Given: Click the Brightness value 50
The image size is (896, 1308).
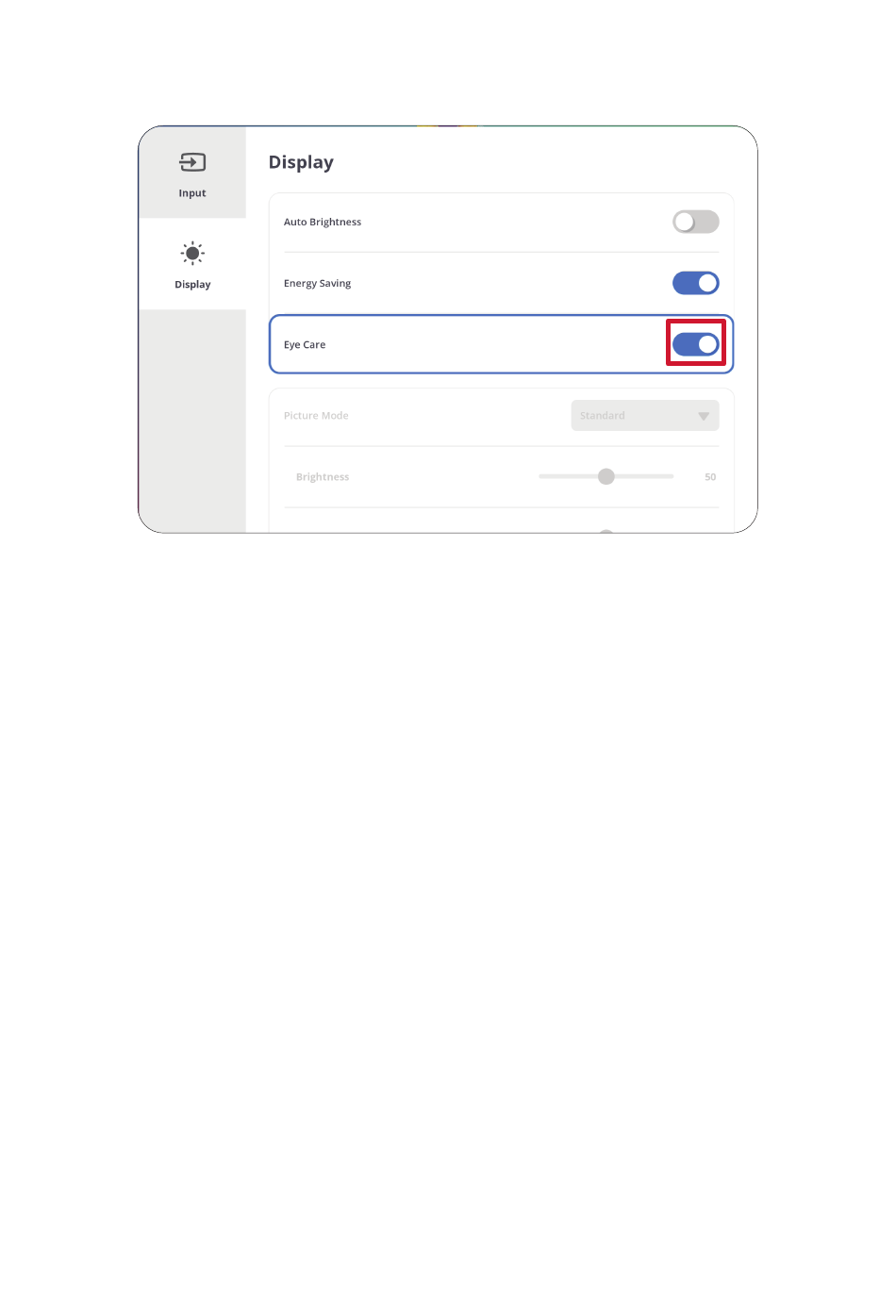Looking at the screenshot, I should 710,477.
